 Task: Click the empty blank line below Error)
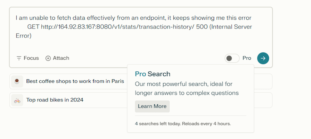pos(141,44)
